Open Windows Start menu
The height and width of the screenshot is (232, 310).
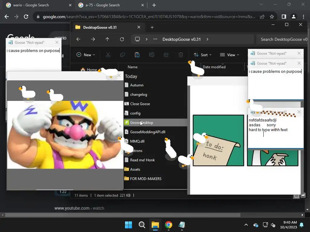pyautogui.click(x=128, y=225)
